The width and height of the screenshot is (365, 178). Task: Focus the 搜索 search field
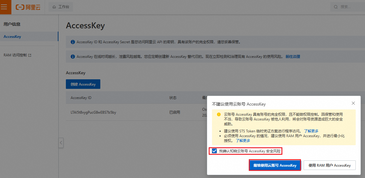(348, 7)
